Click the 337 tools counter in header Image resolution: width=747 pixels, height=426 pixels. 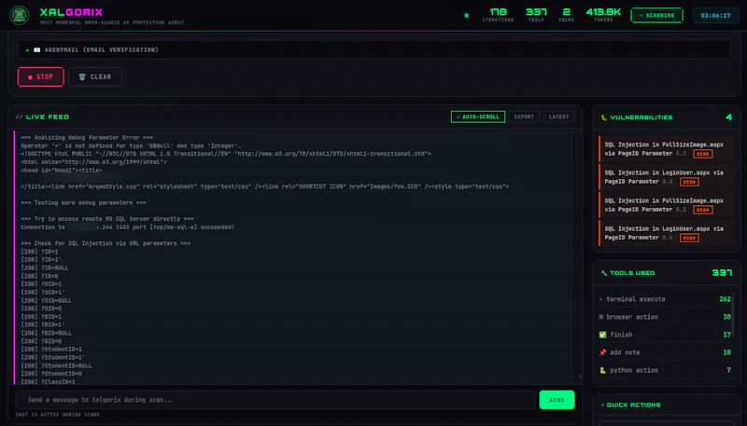(x=536, y=15)
